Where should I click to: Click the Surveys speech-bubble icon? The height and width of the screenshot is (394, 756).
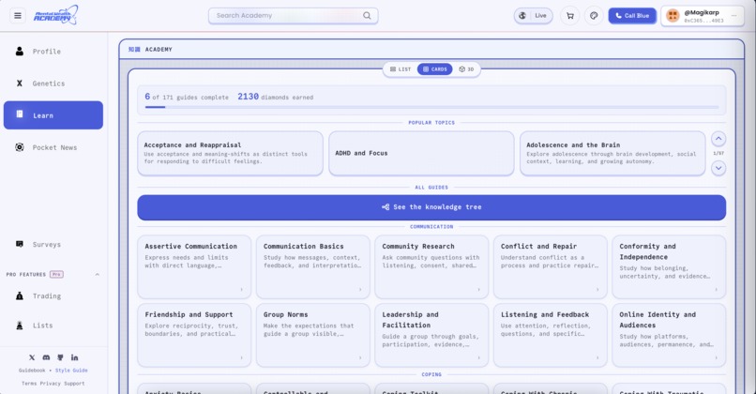pyautogui.click(x=20, y=244)
